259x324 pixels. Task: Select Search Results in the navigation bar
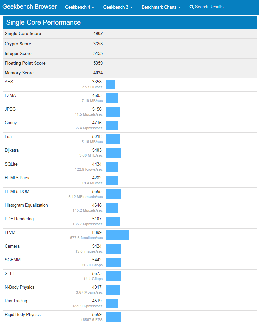tap(209, 7)
